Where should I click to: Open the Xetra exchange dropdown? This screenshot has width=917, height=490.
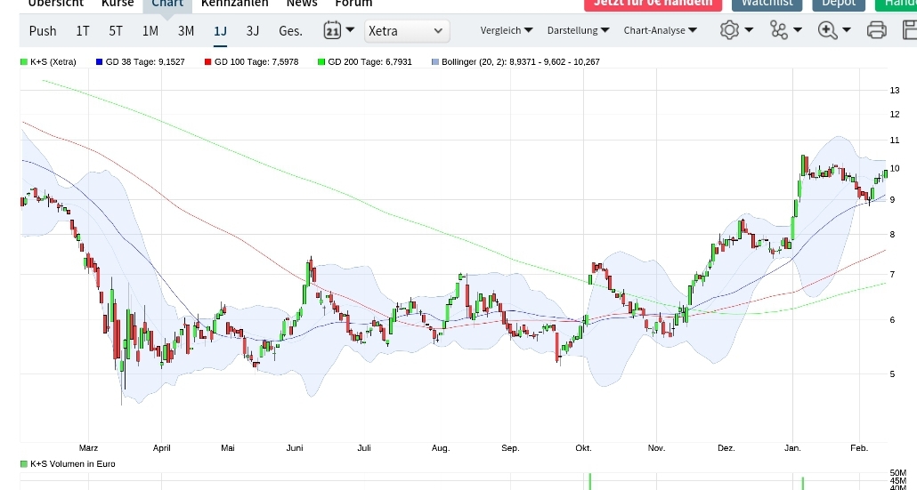[x=407, y=30]
